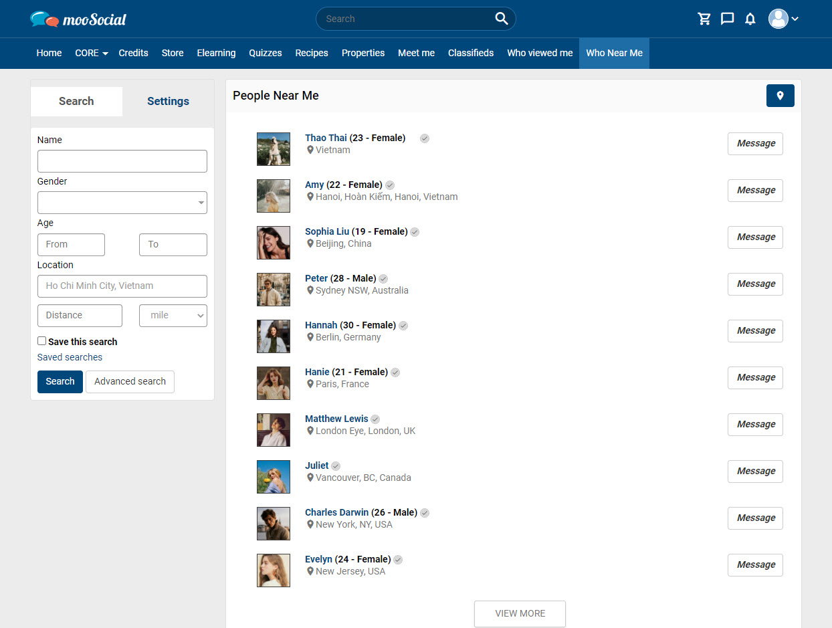The height and width of the screenshot is (628, 832).
Task: Click verified badge next to Charles Darwin
Action: (425, 513)
